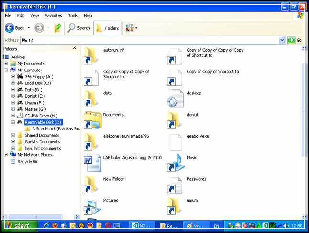Screen dimensions: 309x233
Task: Select the donlut folder shortcut icon
Action: pyautogui.click(x=175, y=120)
